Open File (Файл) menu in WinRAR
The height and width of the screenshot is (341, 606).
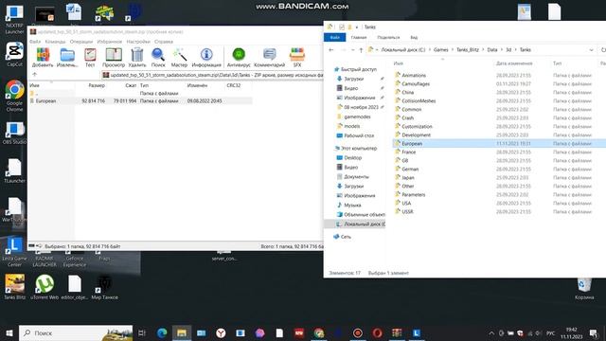[x=35, y=42]
